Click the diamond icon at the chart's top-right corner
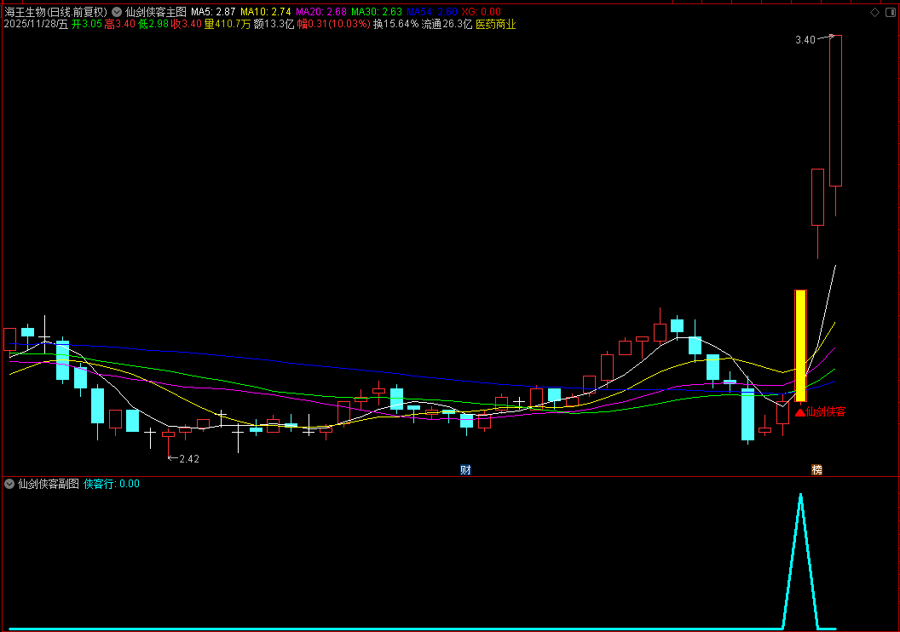The image size is (900, 632). click(x=874, y=12)
